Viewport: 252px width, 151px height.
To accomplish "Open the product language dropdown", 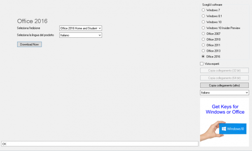I will pyautogui.click(x=81, y=35).
